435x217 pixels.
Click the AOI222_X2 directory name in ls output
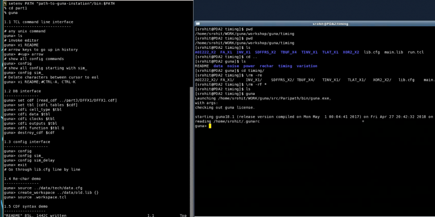[205, 52]
